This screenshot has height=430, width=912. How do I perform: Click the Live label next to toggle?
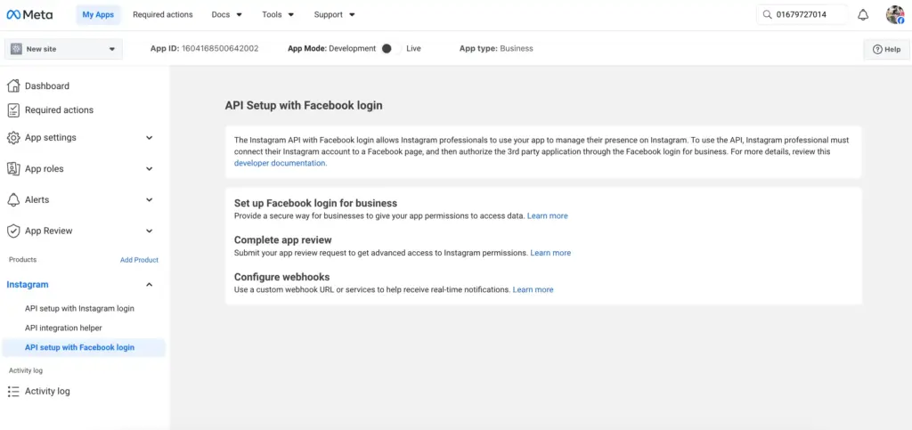[x=413, y=49]
